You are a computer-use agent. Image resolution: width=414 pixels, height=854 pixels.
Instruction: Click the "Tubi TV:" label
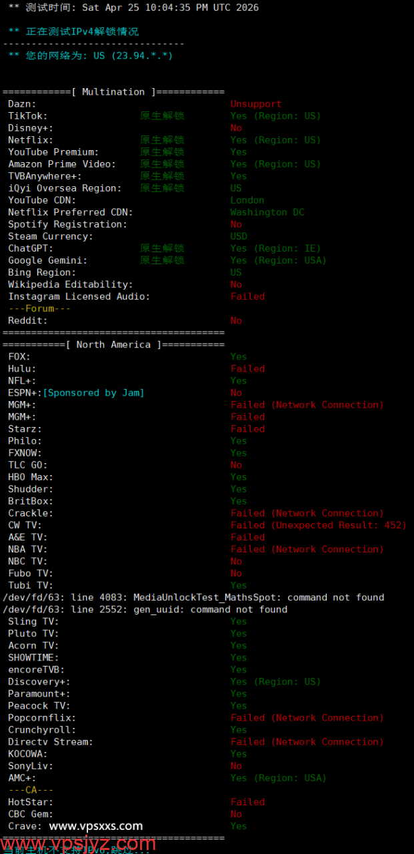31,585
